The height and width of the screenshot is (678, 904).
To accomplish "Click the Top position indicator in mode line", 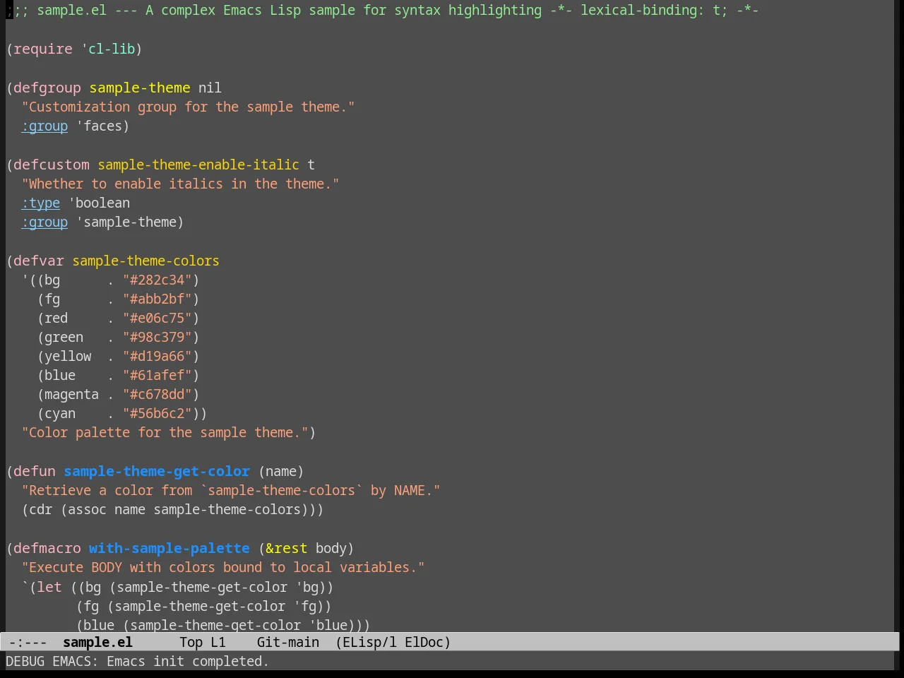I will pyautogui.click(x=191, y=642).
